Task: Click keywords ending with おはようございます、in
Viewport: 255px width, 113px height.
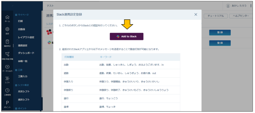Action: tap(131, 65)
